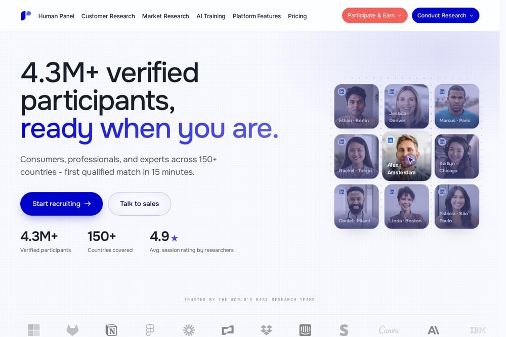
Task: Click the site logo in the header
Action: [26, 16]
